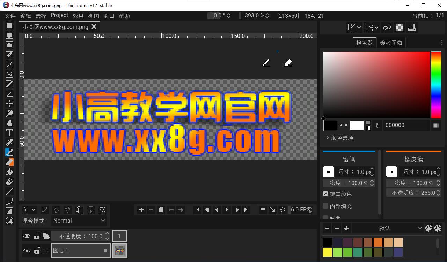This screenshot has width=447, height=262.
Task: Select the Eraser tool
Action: (x=9, y=162)
